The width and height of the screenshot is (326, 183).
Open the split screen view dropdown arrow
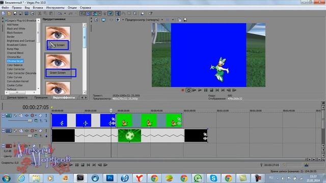(x=123, y=20)
